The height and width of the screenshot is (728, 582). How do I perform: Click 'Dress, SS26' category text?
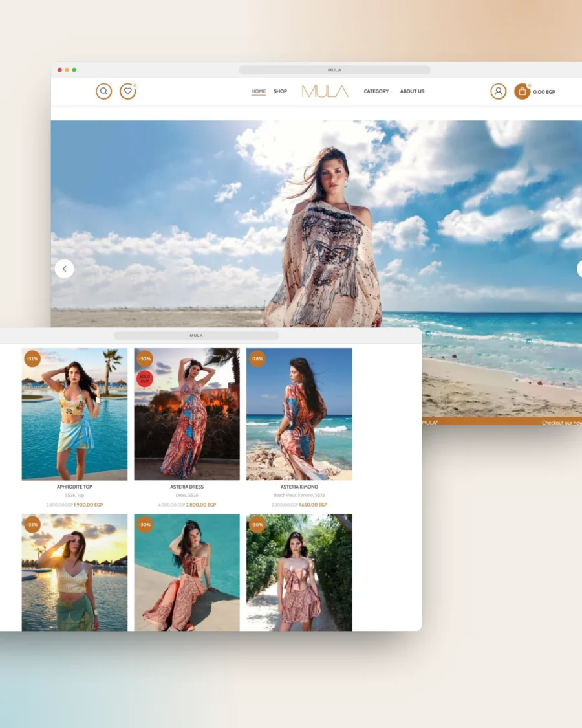(187, 496)
